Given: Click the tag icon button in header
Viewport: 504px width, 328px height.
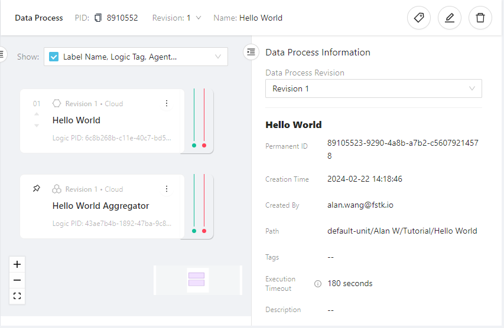Looking at the screenshot, I should (419, 18).
